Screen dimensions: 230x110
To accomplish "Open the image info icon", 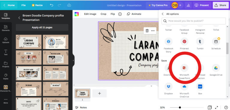I will pyautogui.click(x=120, y=14).
